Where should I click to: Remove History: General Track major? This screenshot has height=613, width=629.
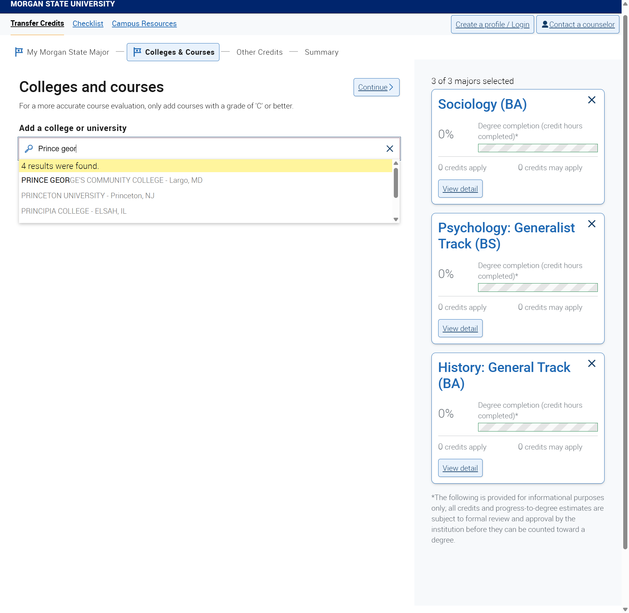tap(591, 364)
